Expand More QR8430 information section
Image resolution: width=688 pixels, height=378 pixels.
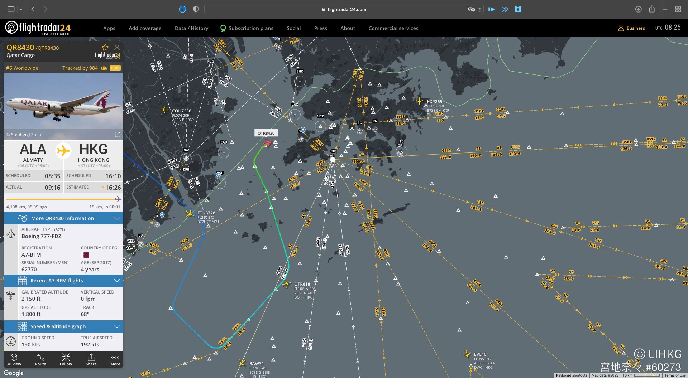pos(63,218)
